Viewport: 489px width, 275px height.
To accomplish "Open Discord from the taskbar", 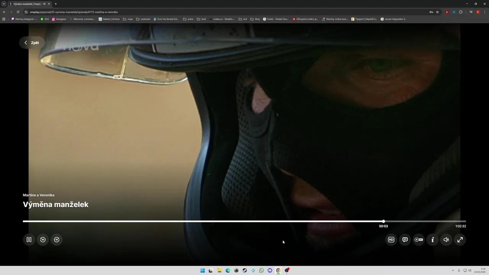I will (270, 270).
